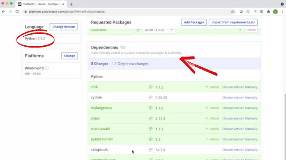Click green umbrella icon for markupsafe
This screenshot has width=286, height=160.
(151, 129)
